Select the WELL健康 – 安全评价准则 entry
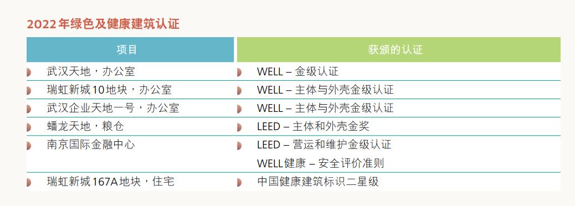575x206 pixels. (321, 163)
